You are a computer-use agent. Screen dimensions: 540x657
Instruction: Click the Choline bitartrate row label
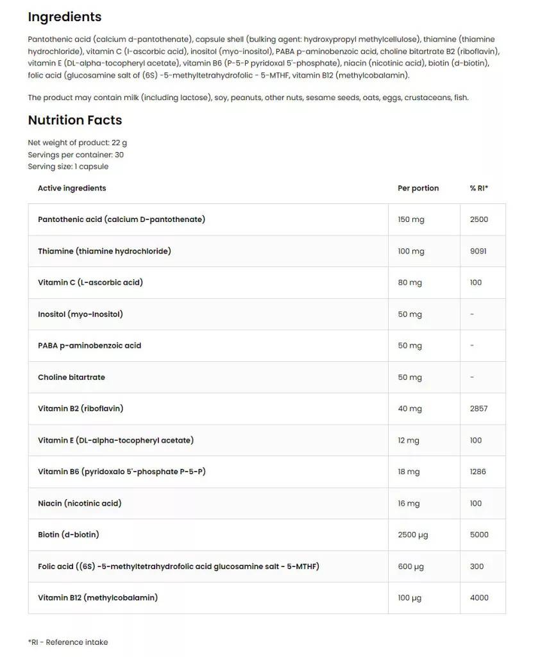tap(71, 377)
